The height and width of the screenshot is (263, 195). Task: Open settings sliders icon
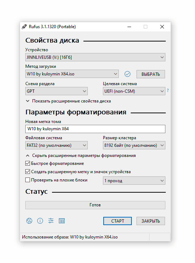click(x=51, y=221)
